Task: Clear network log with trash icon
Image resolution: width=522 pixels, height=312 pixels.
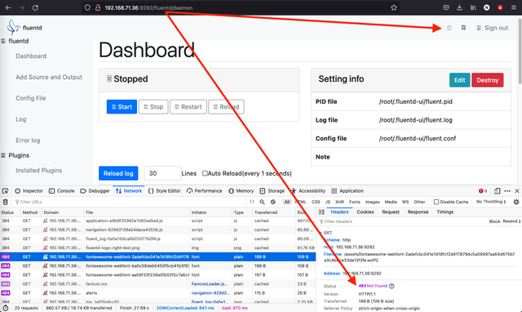Action: click(6, 202)
